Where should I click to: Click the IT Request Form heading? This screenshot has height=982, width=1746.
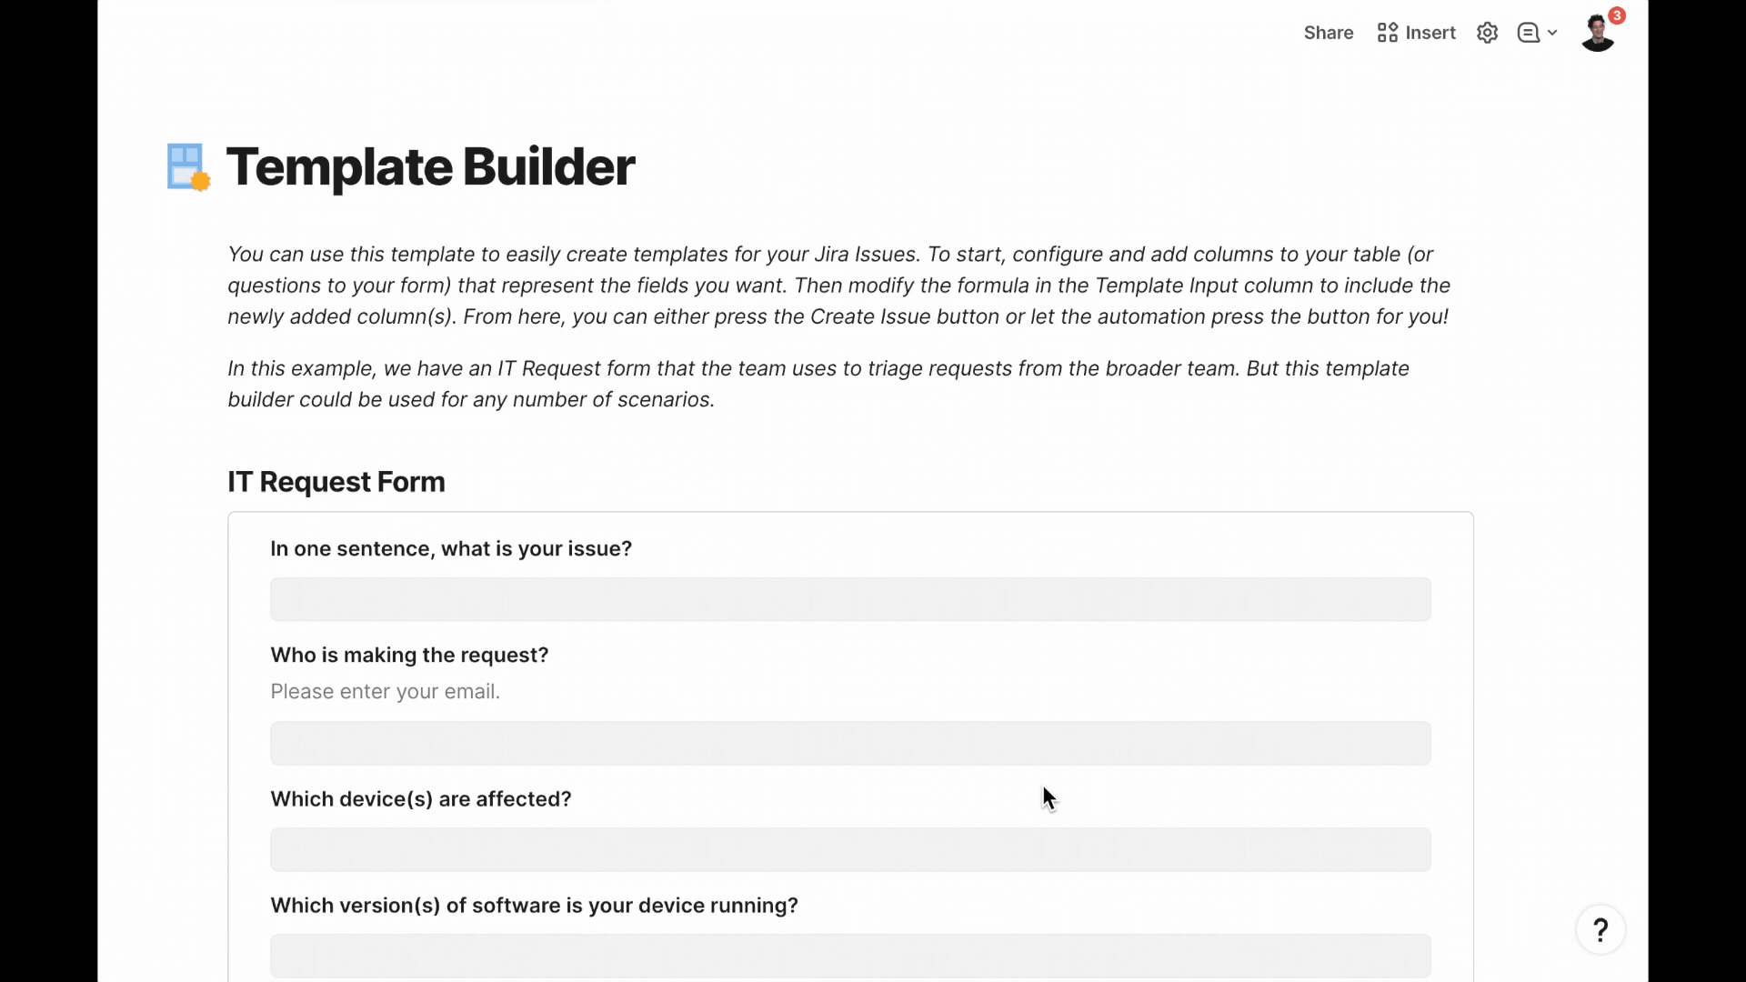tap(336, 482)
